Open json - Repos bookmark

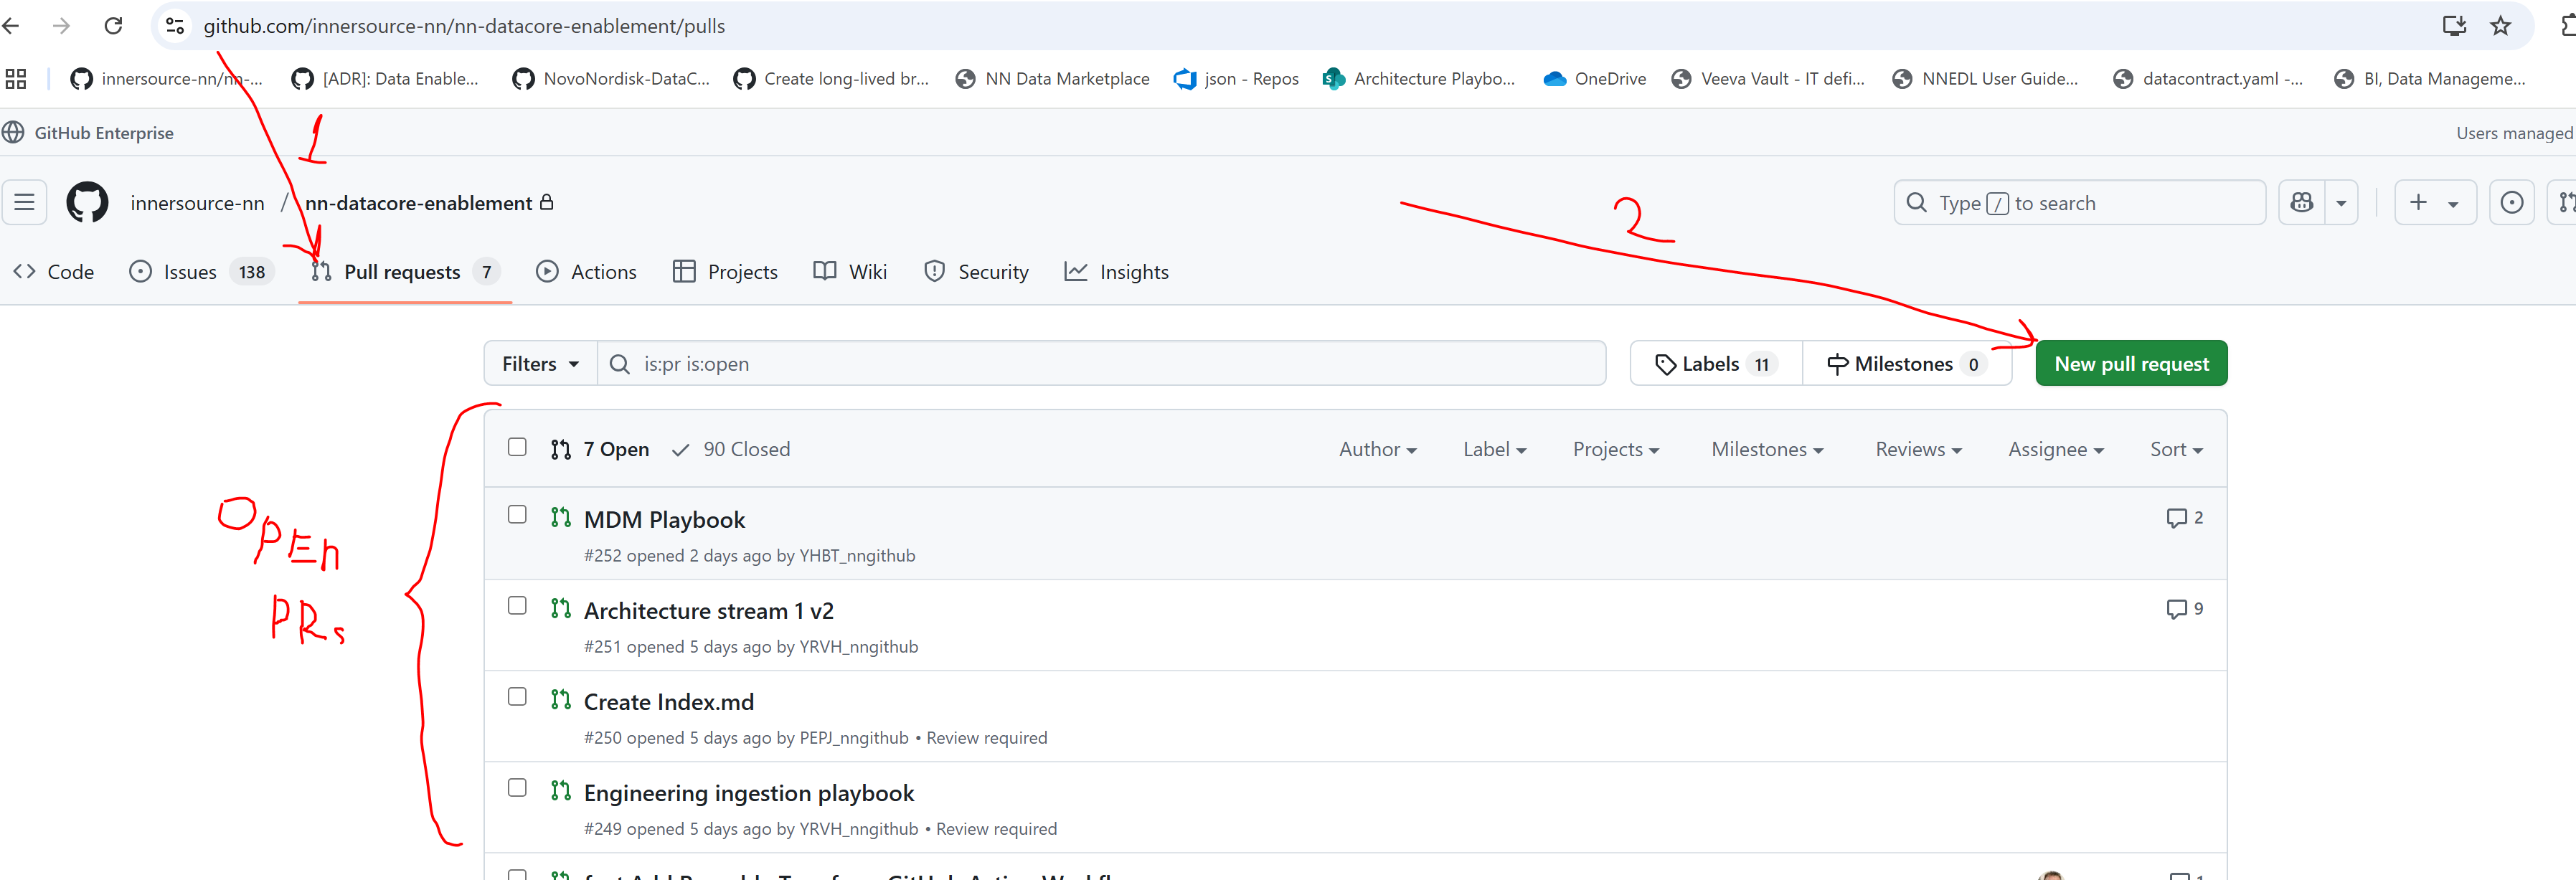click(1236, 79)
